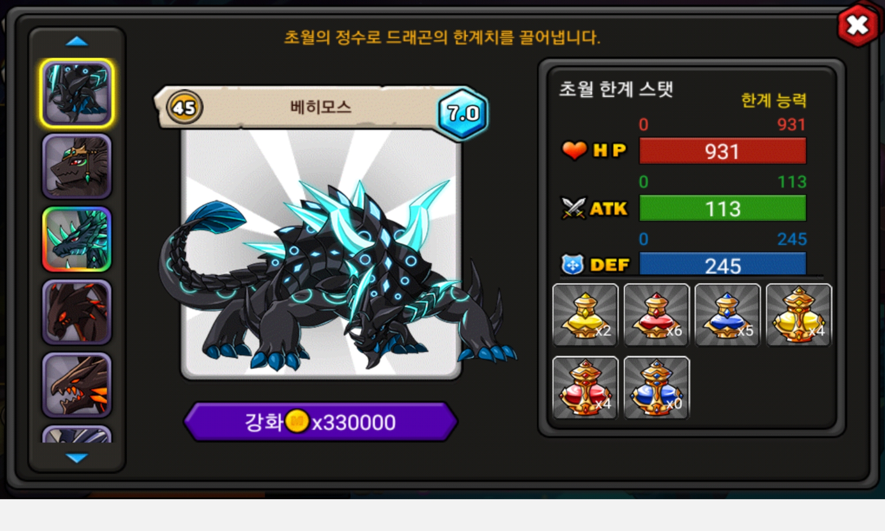Viewport: 885px width, 531px height.
Task: Select the small blue essence potion x5
Action: coord(727,315)
